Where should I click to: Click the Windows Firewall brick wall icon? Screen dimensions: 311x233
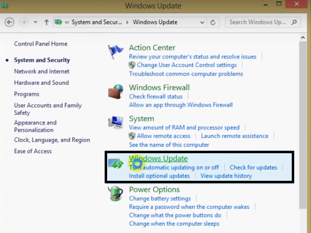point(116,92)
